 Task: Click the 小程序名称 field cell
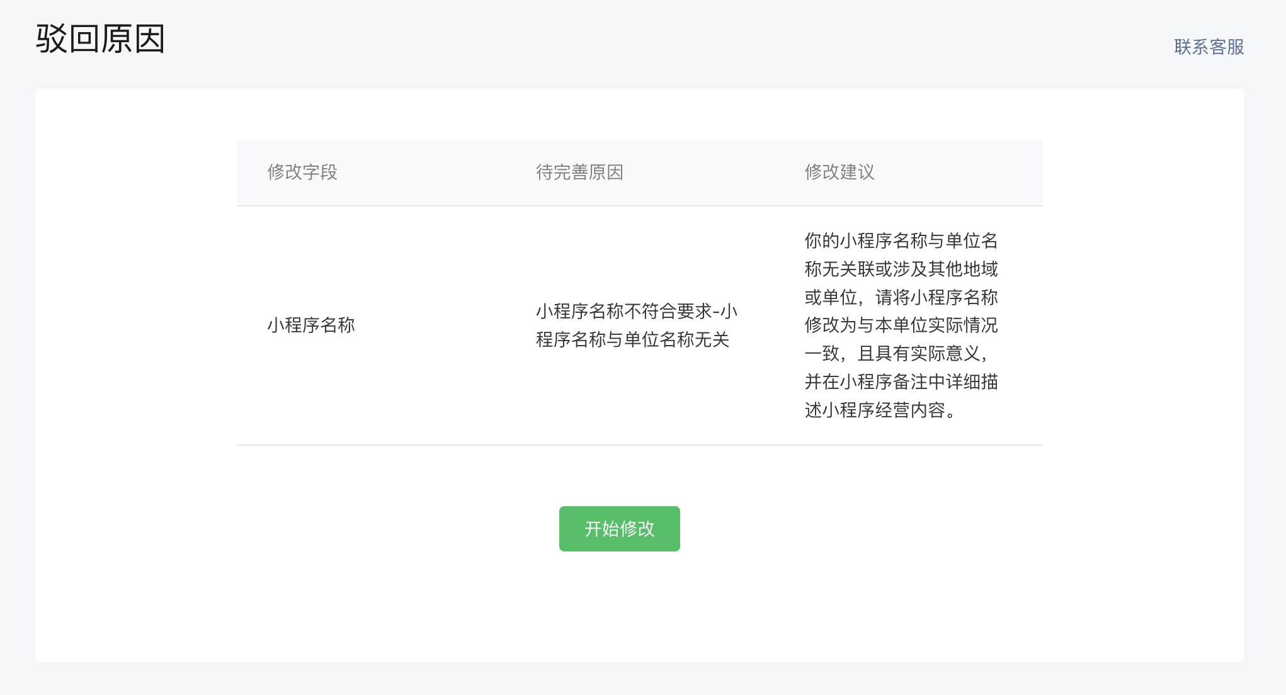coord(311,325)
